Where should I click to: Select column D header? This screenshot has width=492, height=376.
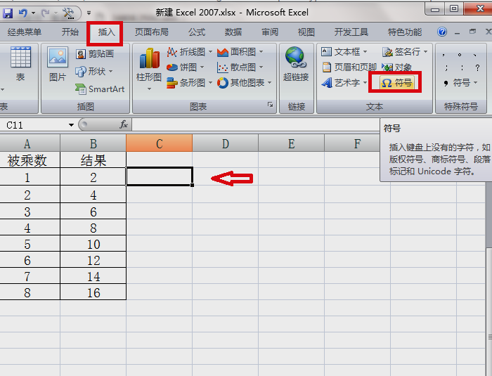pyautogui.click(x=225, y=143)
